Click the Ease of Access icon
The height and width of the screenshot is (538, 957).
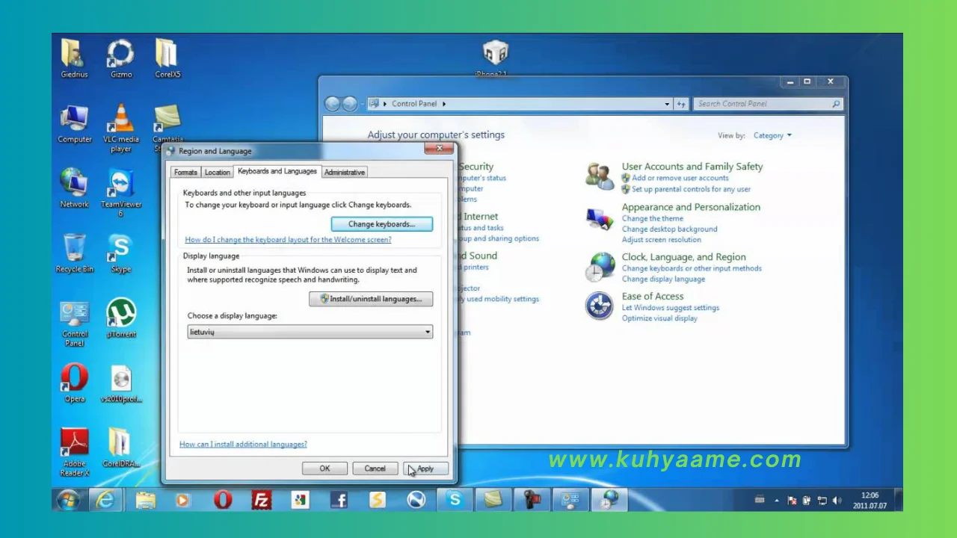[x=600, y=306]
